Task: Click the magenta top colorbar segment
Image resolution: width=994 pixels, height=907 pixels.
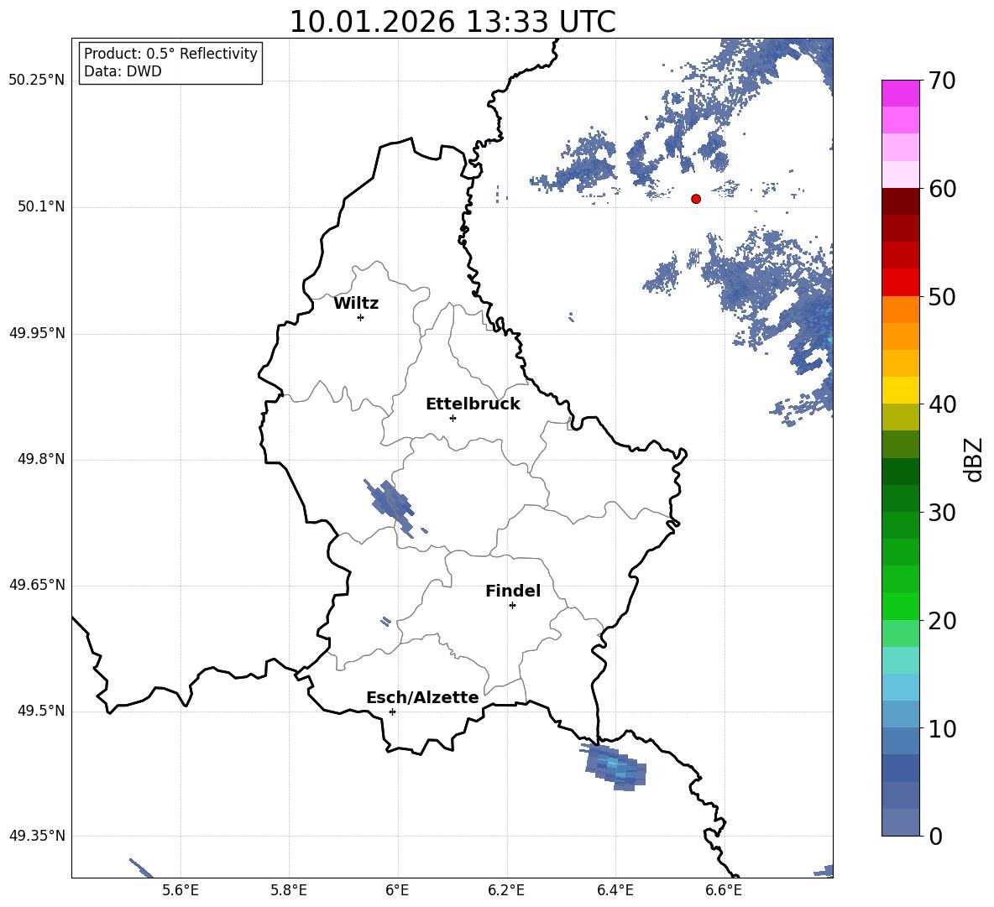Action: click(x=900, y=94)
